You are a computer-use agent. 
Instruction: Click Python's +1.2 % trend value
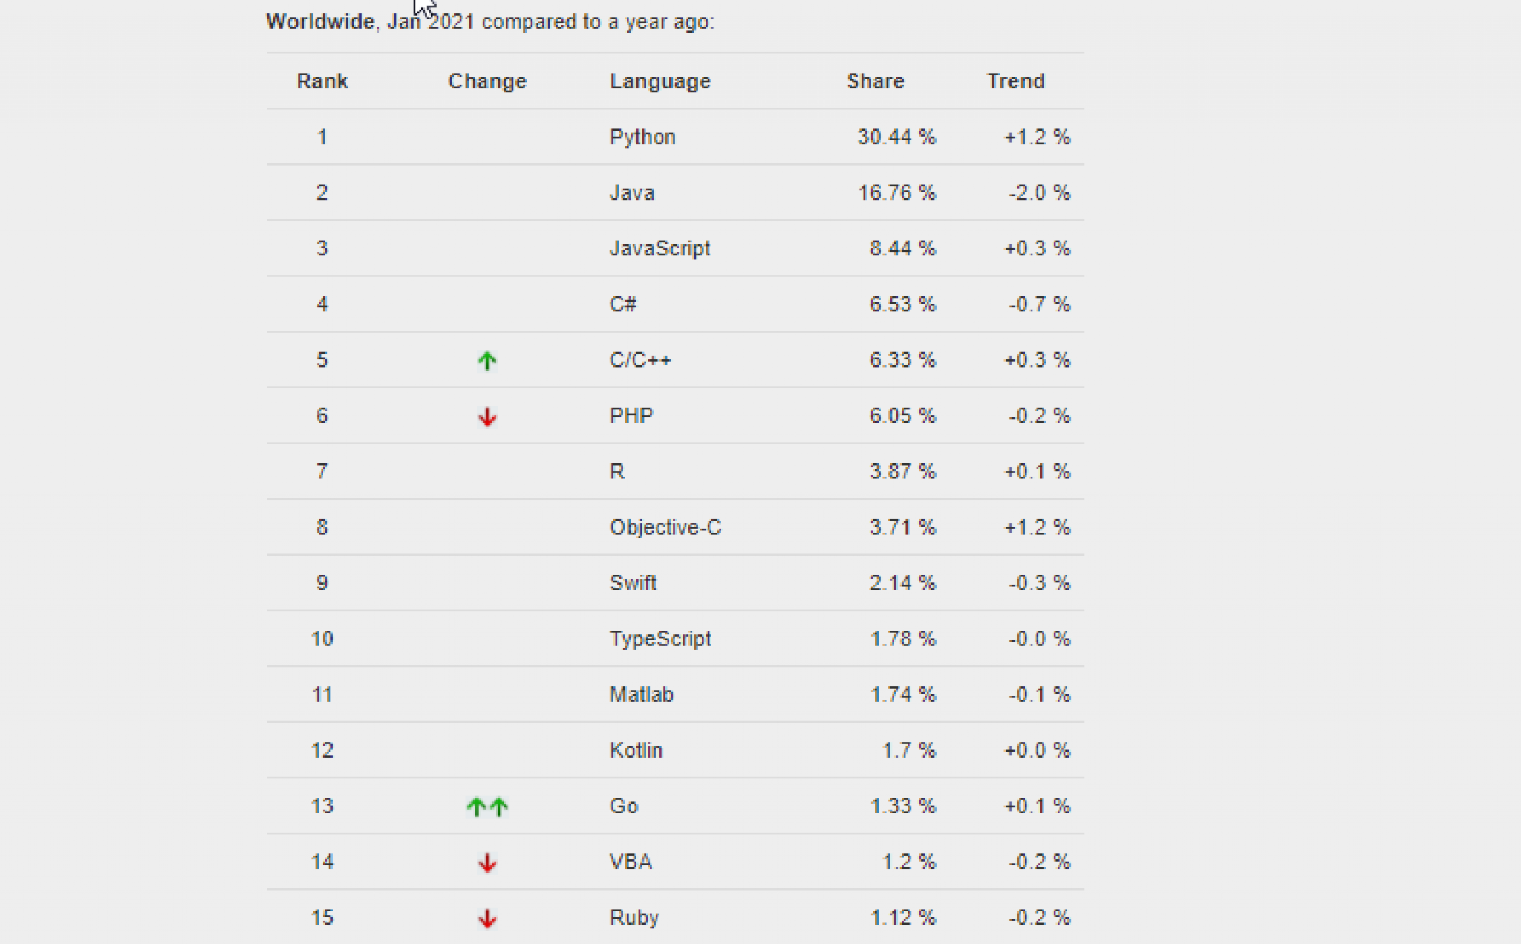(1037, 137)
